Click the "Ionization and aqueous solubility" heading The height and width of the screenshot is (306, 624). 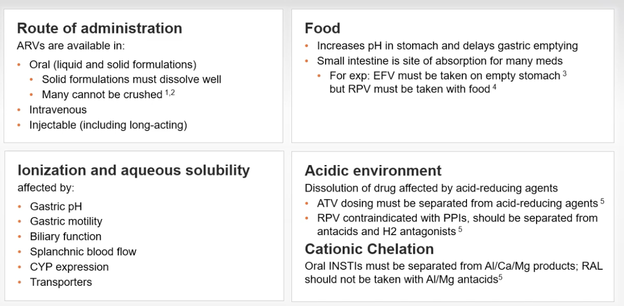[x=133, y=170]
